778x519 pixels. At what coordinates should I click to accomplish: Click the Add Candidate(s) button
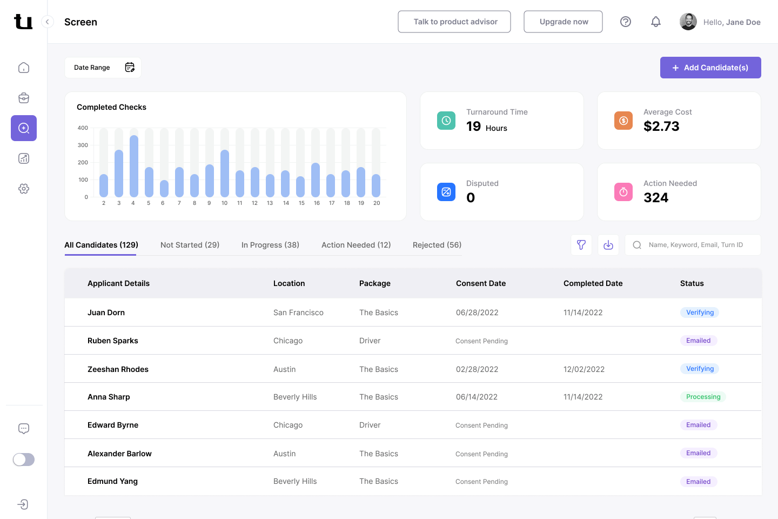[x=710, y=68]
